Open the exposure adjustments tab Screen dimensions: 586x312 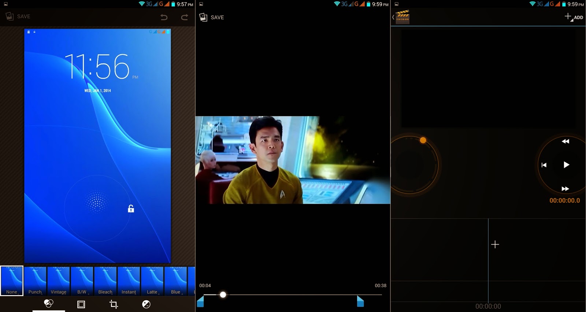pyautogui.click(x=146, y=304)
